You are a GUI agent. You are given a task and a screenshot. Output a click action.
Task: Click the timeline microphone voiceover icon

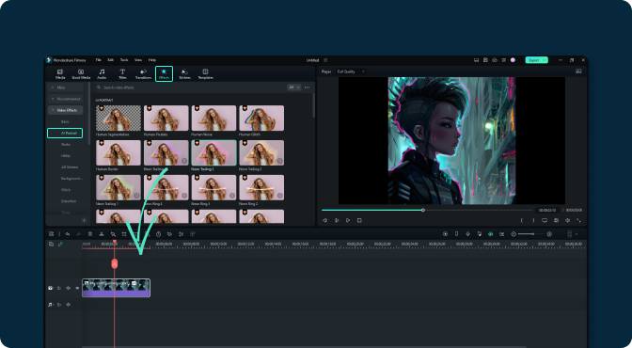(468, 234)
